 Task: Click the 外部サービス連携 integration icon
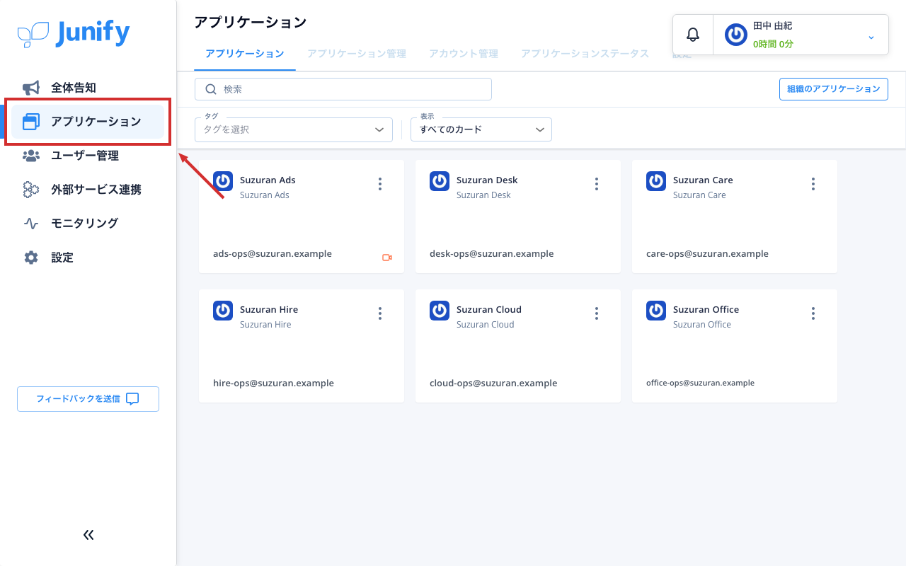point(31,190)
